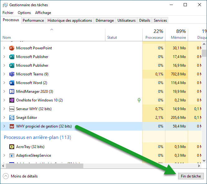Click the 59,4 Mo memory value
The width and height of the screenshot is (207, 184).
point(179,126)
